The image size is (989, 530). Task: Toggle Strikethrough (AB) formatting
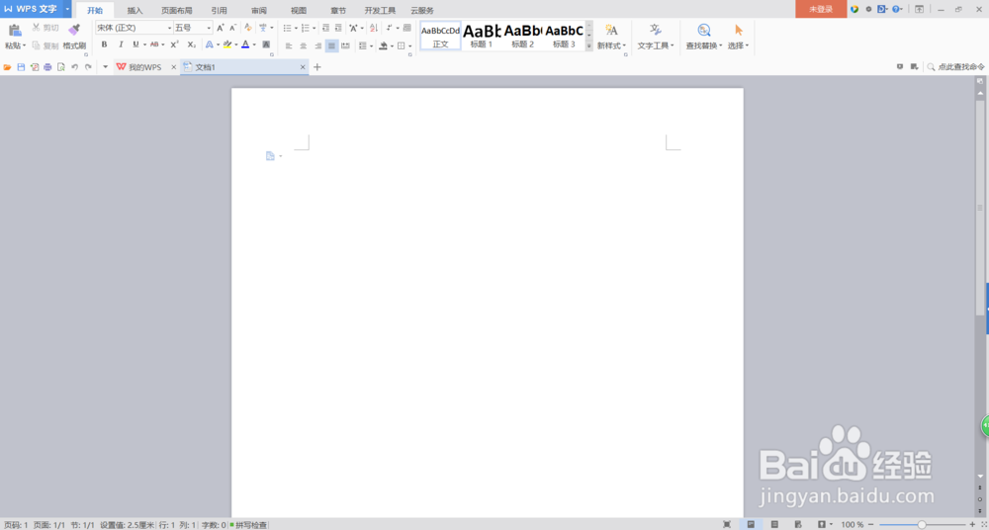tap(154, 44)
